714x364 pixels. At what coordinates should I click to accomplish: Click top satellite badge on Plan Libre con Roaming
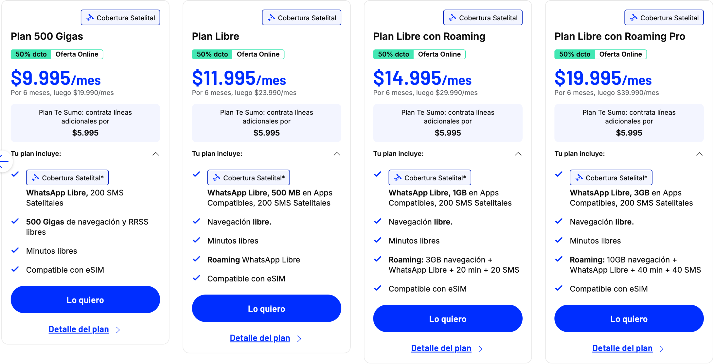483,18
